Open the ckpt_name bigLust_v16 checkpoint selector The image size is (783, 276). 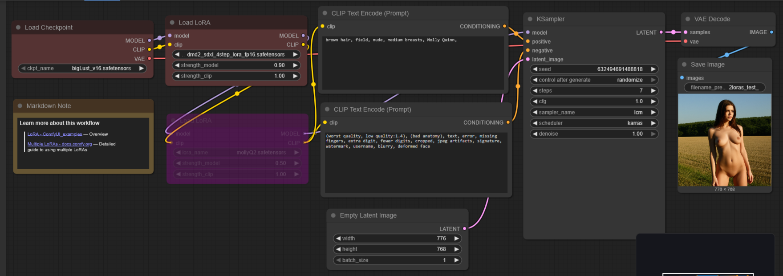[82, 68]
